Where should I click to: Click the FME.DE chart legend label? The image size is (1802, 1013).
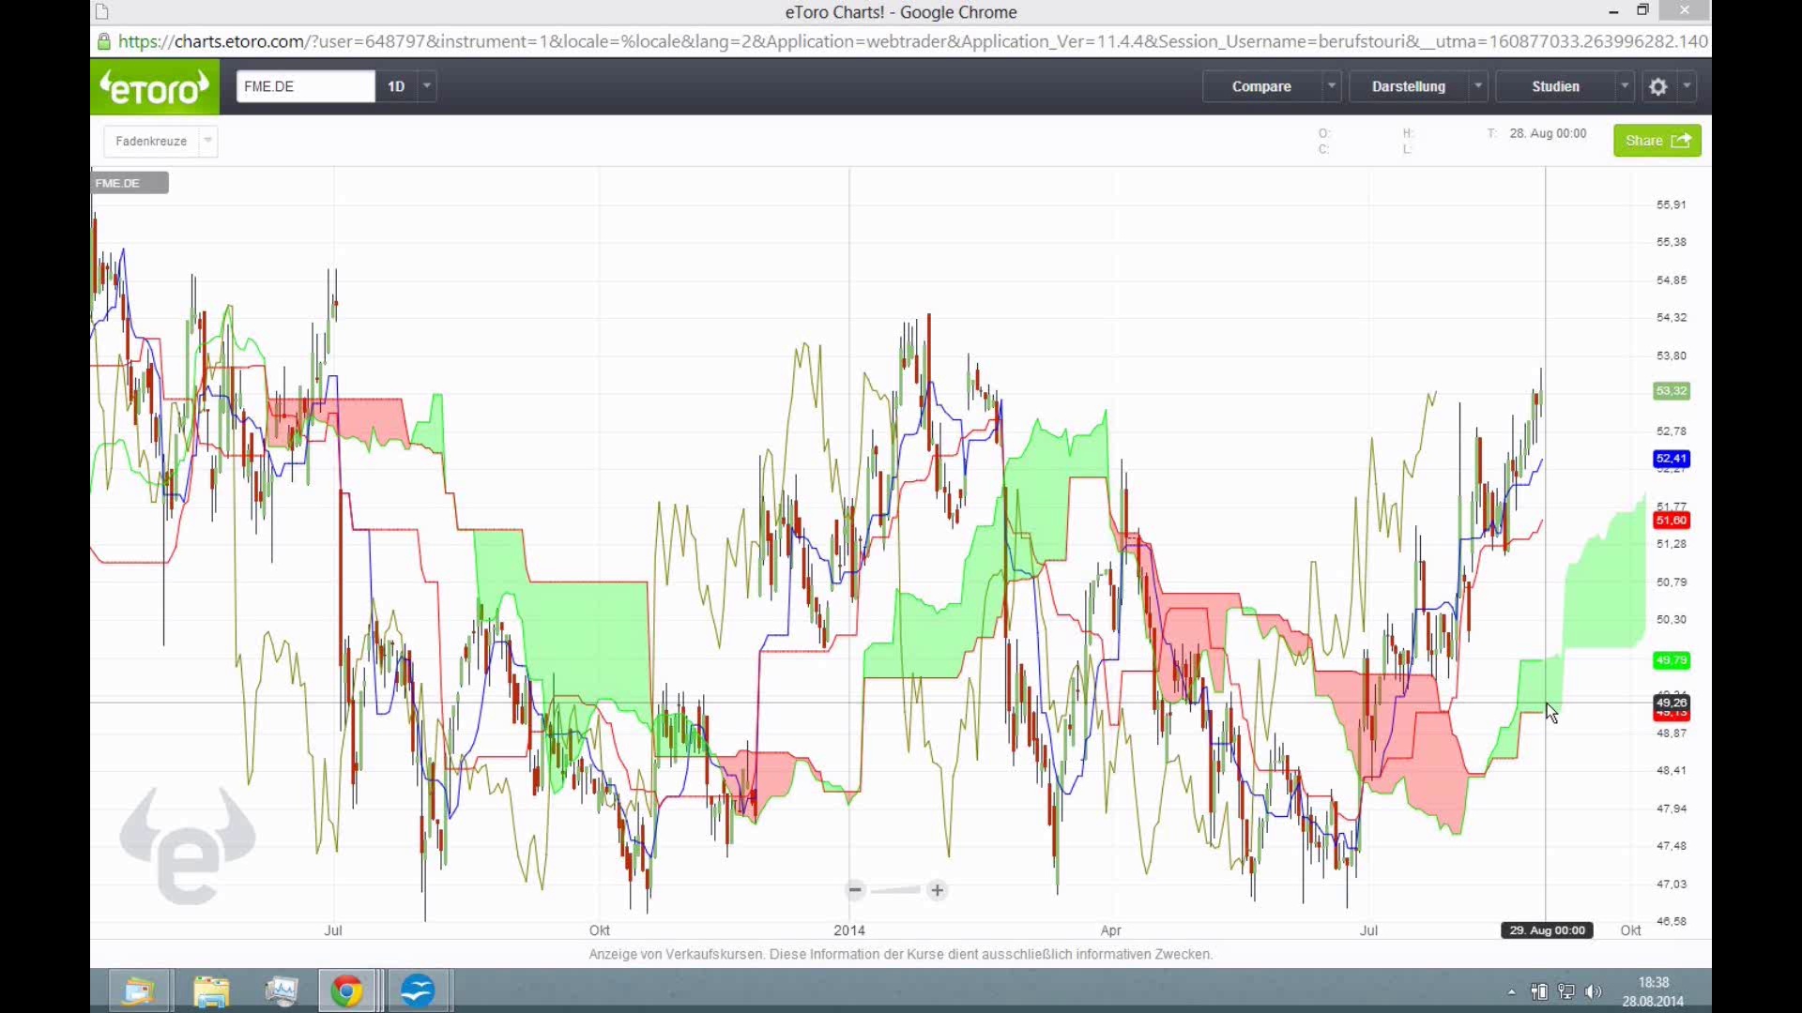[x=130, y=183]
